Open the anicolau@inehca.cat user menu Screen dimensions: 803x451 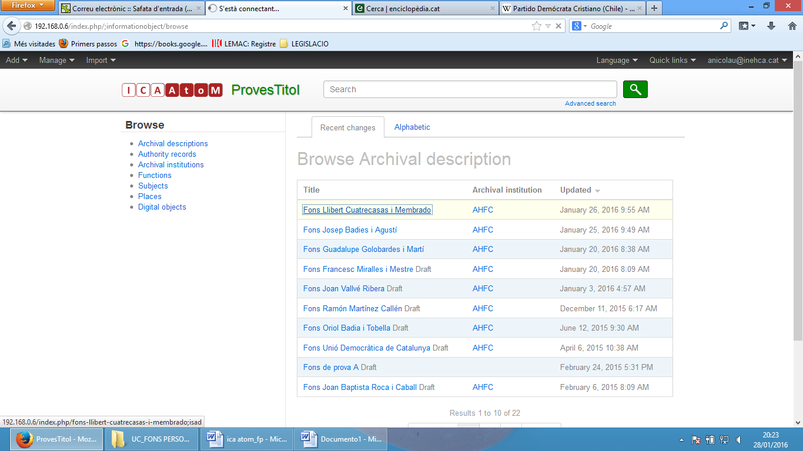pyautogui.click(x=747, y=60)
